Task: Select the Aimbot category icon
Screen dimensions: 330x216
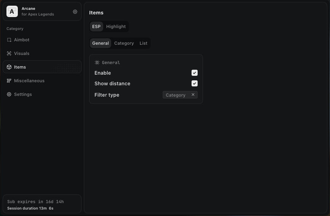Action: (9, 40)
